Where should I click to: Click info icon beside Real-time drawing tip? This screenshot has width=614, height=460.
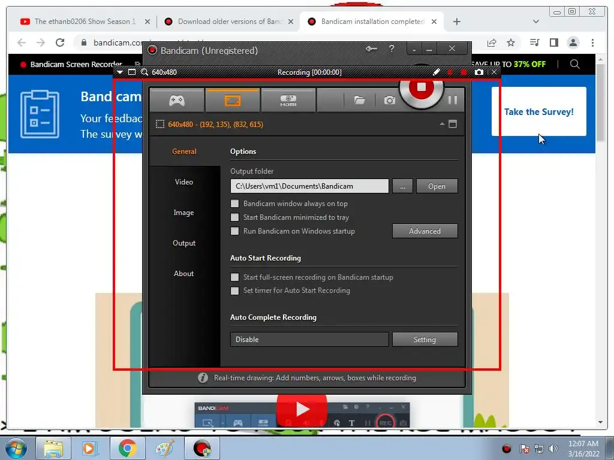[x=203, y=378]
